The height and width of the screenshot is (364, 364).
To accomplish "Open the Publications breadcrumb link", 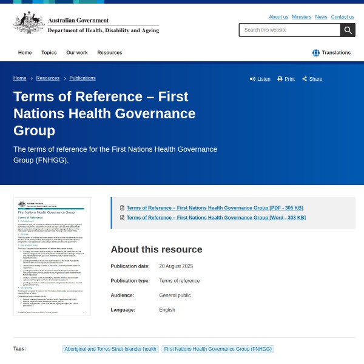I will 83,78.
